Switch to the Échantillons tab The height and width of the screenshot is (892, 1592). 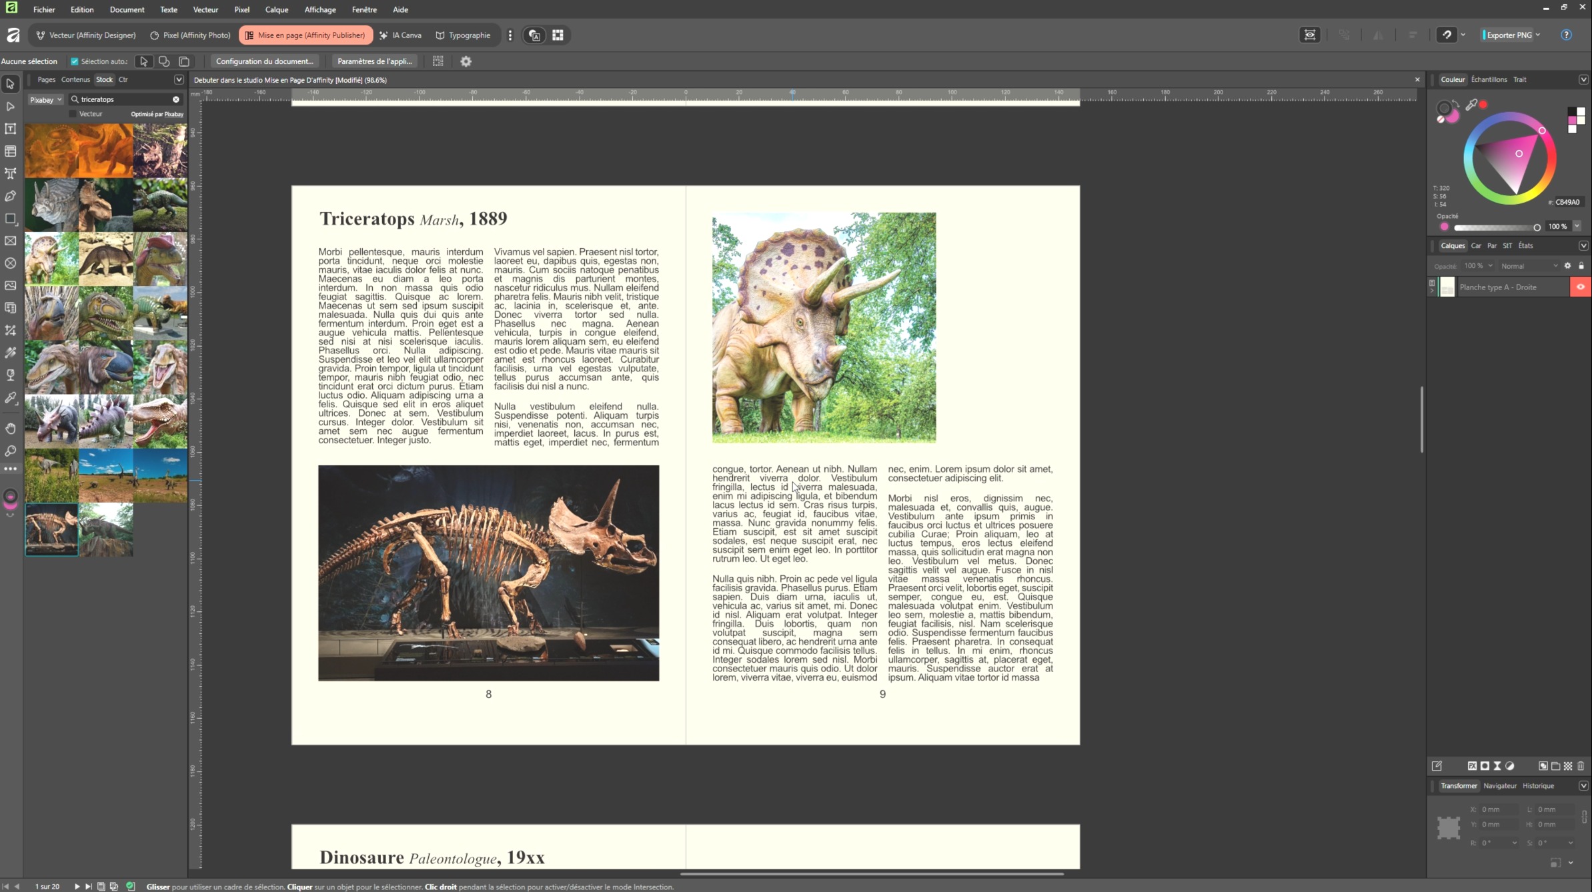click(x=1489, y=79)
